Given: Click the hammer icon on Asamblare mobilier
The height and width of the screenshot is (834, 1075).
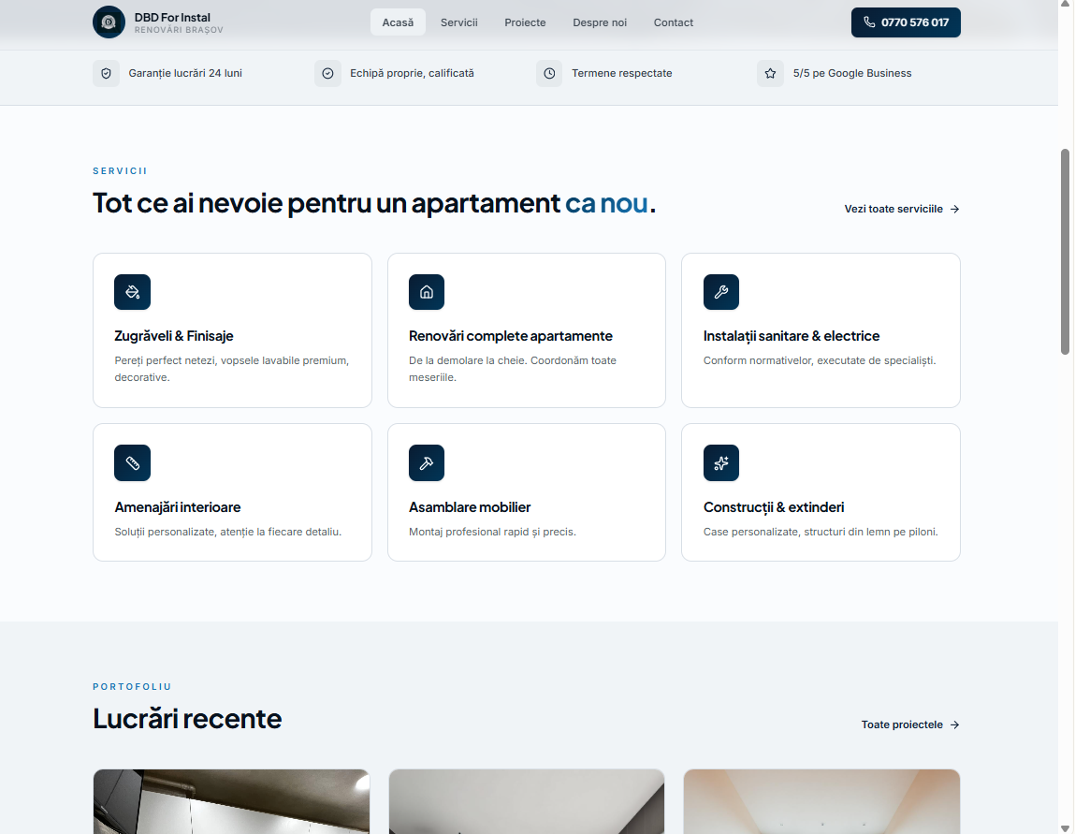Looking at the screenshot, I should tap(427, 462).
